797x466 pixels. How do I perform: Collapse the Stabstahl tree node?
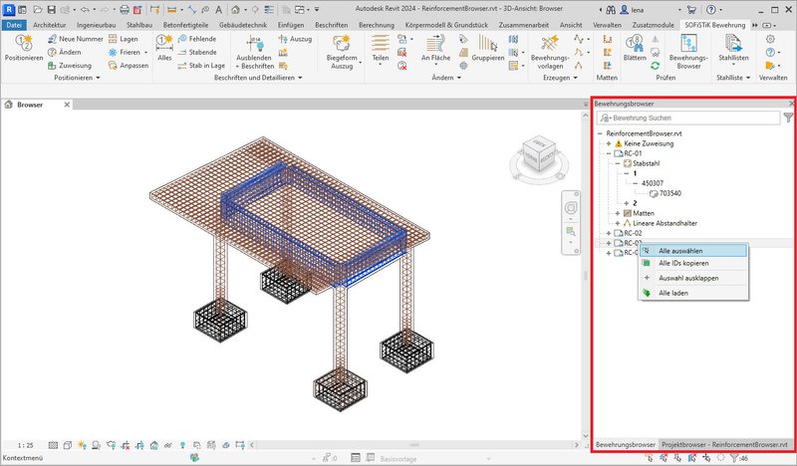click(x=618, y=163)
